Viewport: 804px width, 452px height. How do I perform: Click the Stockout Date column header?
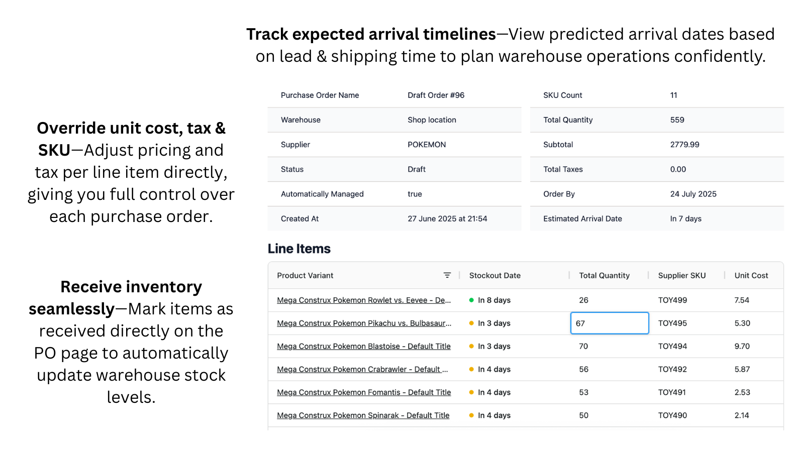(x=494, y=275)
